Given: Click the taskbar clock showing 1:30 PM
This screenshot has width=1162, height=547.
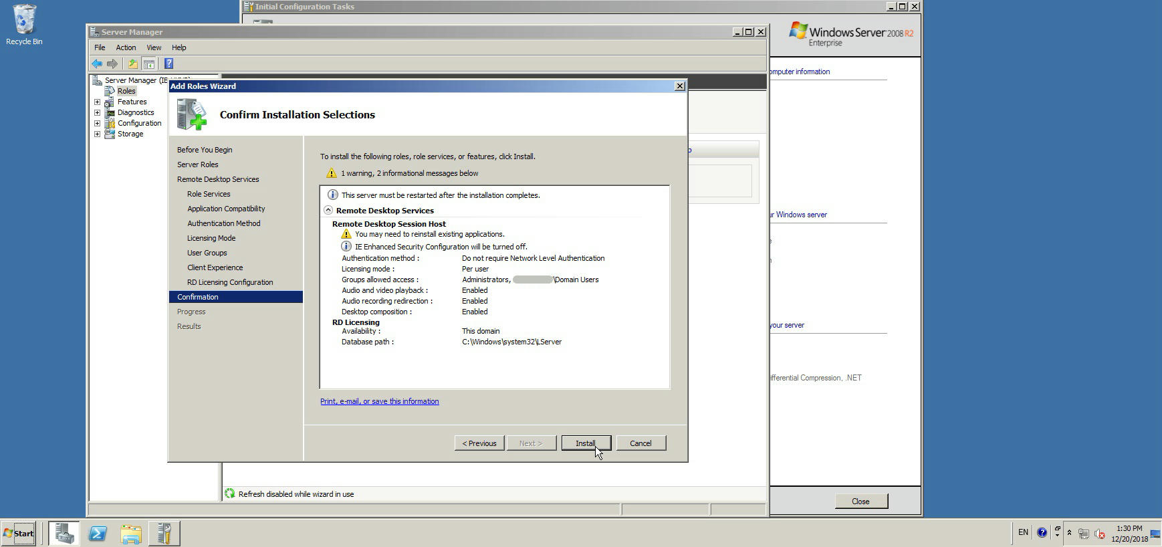Looking at the screenshot, I should [1129, 534].
